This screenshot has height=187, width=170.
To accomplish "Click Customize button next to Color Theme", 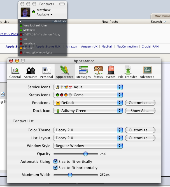I will 140,130.
